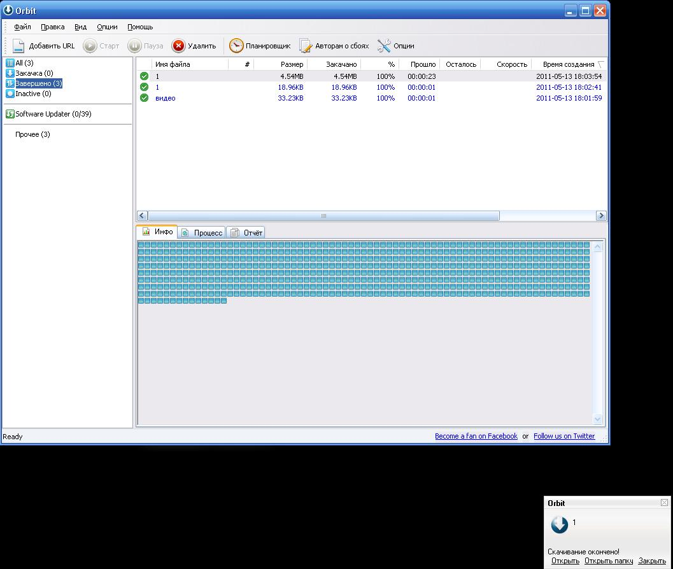673x569 pixels.
Task: Sort by Время создания column header
Action: [x=568, y=64]
